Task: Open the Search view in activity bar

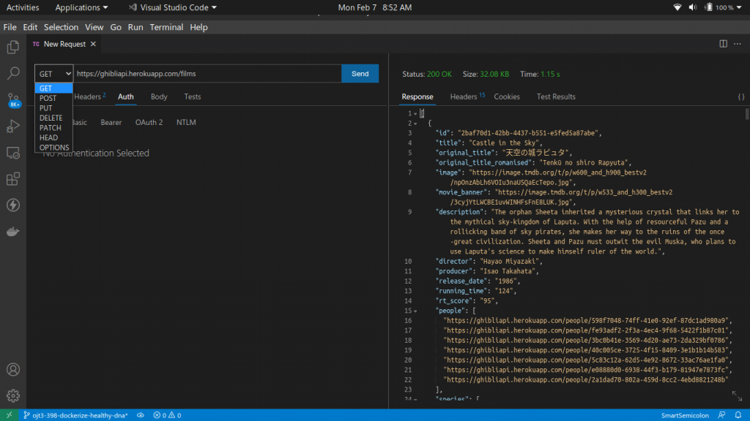Action: pos(13,73)
